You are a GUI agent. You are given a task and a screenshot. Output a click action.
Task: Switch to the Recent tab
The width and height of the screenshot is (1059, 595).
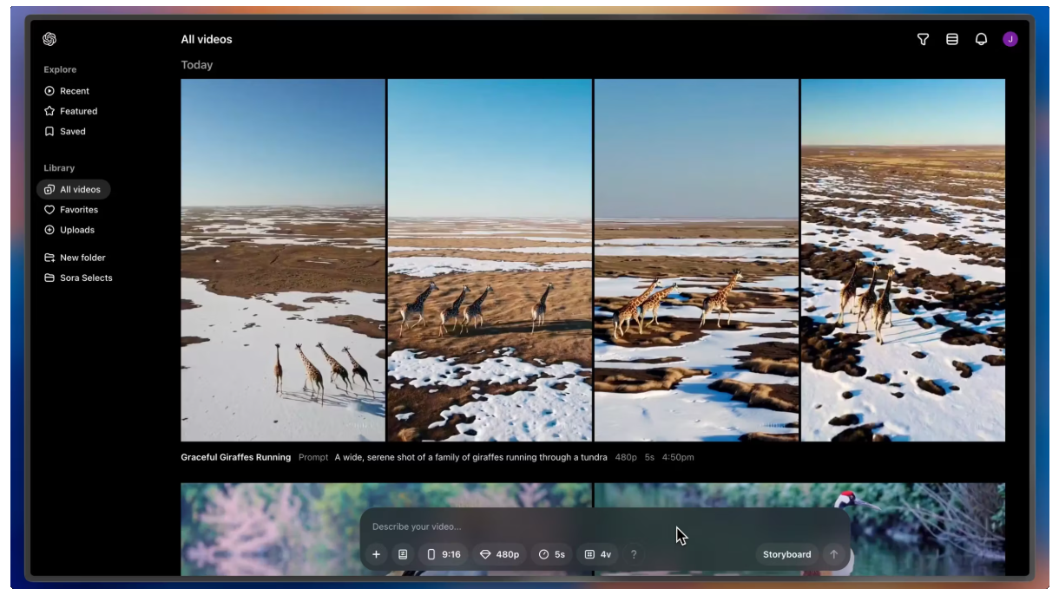75,90
